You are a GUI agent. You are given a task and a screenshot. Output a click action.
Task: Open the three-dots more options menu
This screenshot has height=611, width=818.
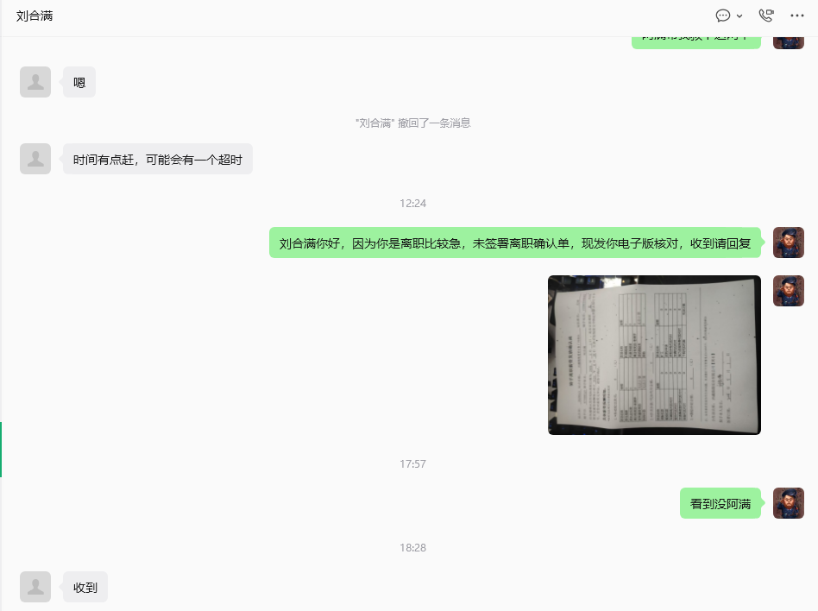pyautogui.click(x=797, y=16)
